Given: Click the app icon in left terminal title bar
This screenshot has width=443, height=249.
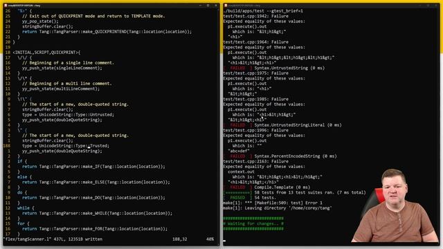Looking at the screenshot, I should 6,6.
